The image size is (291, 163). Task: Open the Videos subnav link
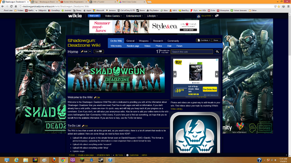(x=147, y=46)
